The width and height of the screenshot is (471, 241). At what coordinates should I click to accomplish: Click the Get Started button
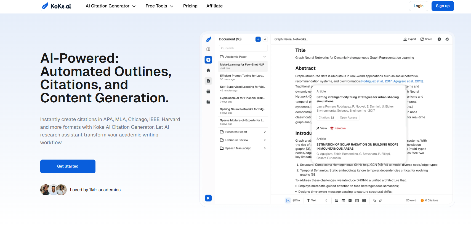[68, 166]
